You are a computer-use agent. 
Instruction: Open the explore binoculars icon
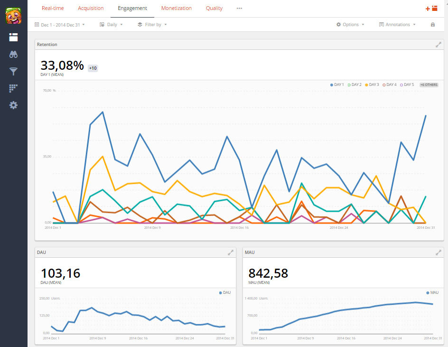point(13,54)
